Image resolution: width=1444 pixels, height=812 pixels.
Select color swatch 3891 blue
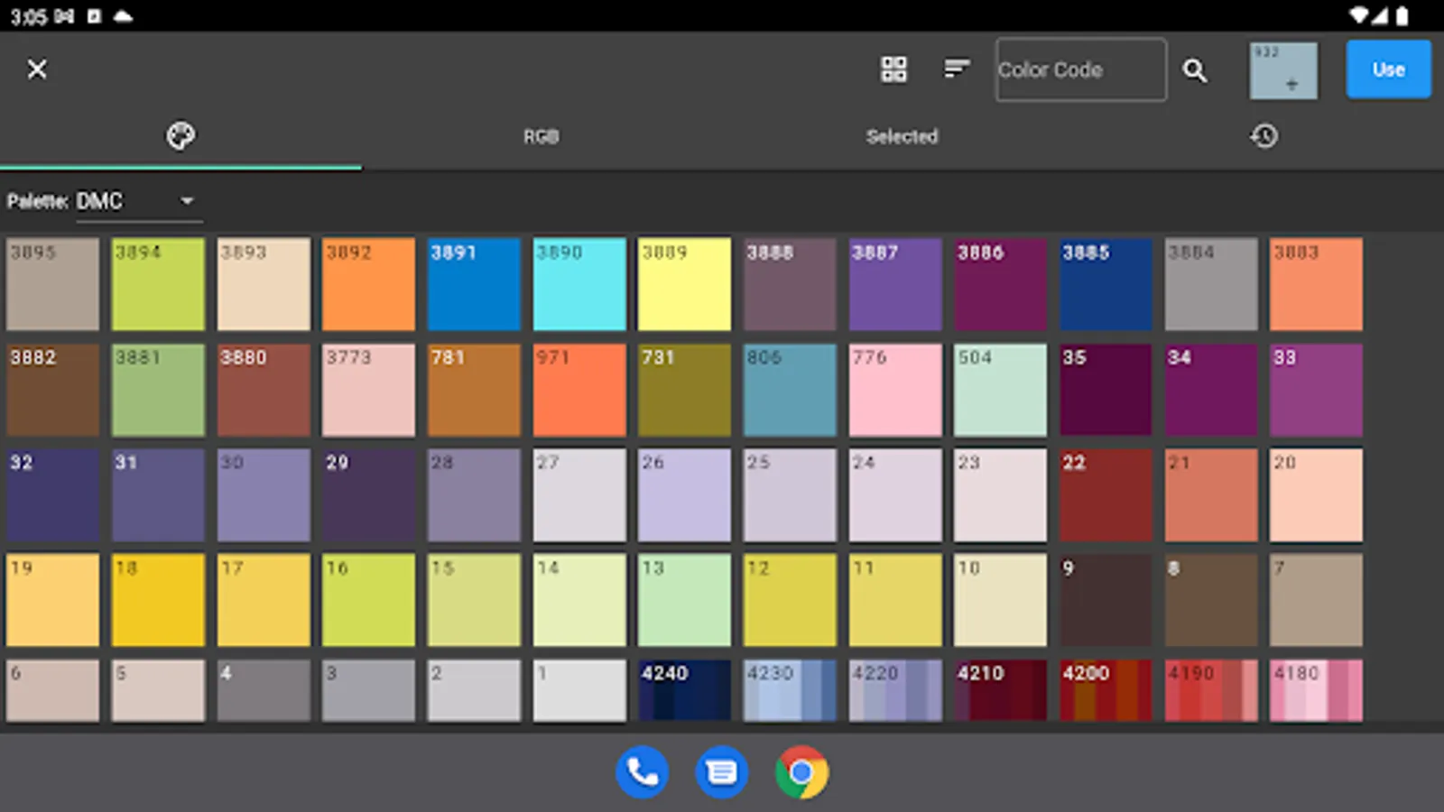pyautogui.click(x=474, y=284)
